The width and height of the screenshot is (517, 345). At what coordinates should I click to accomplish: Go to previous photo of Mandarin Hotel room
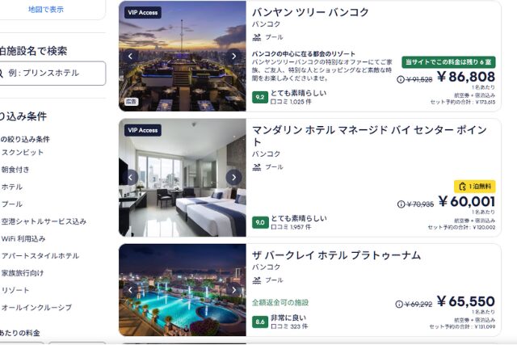click(x=131, y=178)
